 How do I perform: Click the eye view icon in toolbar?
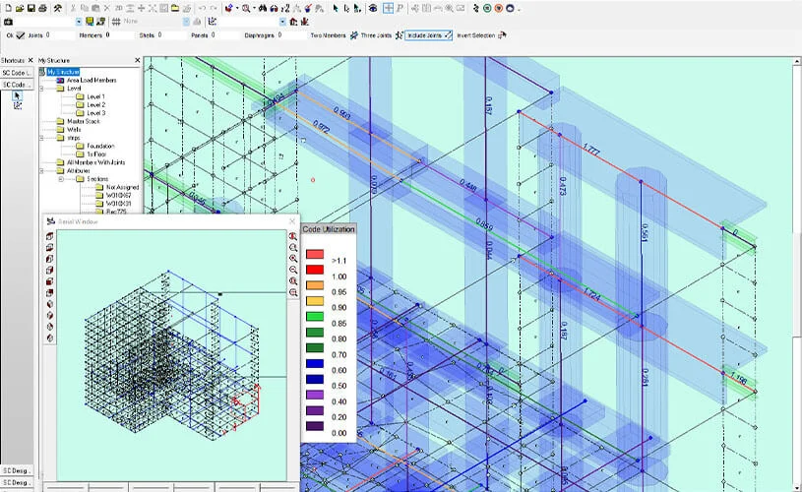point(372,8)
